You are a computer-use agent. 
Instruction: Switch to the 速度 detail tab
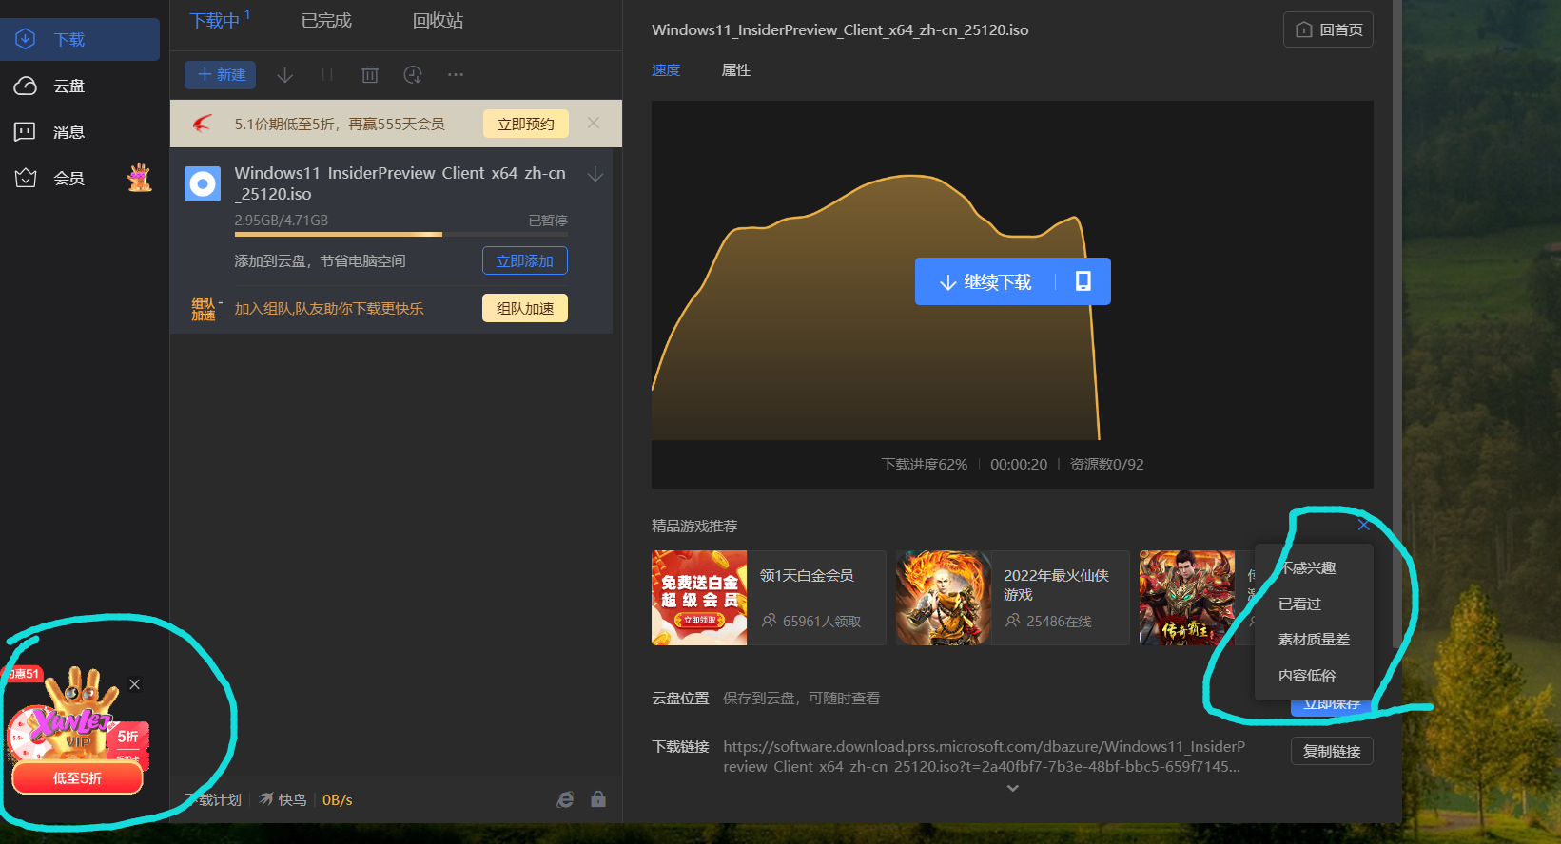666,69
